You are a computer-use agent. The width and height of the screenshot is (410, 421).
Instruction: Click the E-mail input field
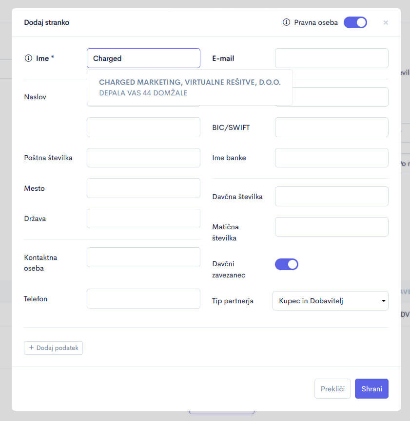click(332, 58)
